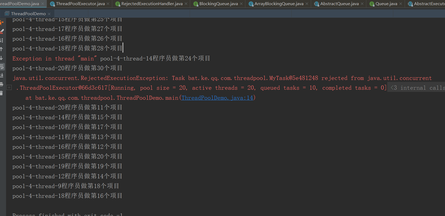The width and height of the screenshot is (445, 216).
Task: Click the line 'pool-4-thread-17程序员做第27个项目'
Action: tap(67, 29)
